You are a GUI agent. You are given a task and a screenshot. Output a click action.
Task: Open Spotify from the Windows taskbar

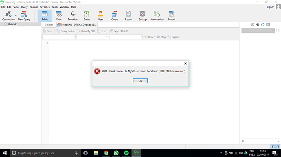point(126,153)
